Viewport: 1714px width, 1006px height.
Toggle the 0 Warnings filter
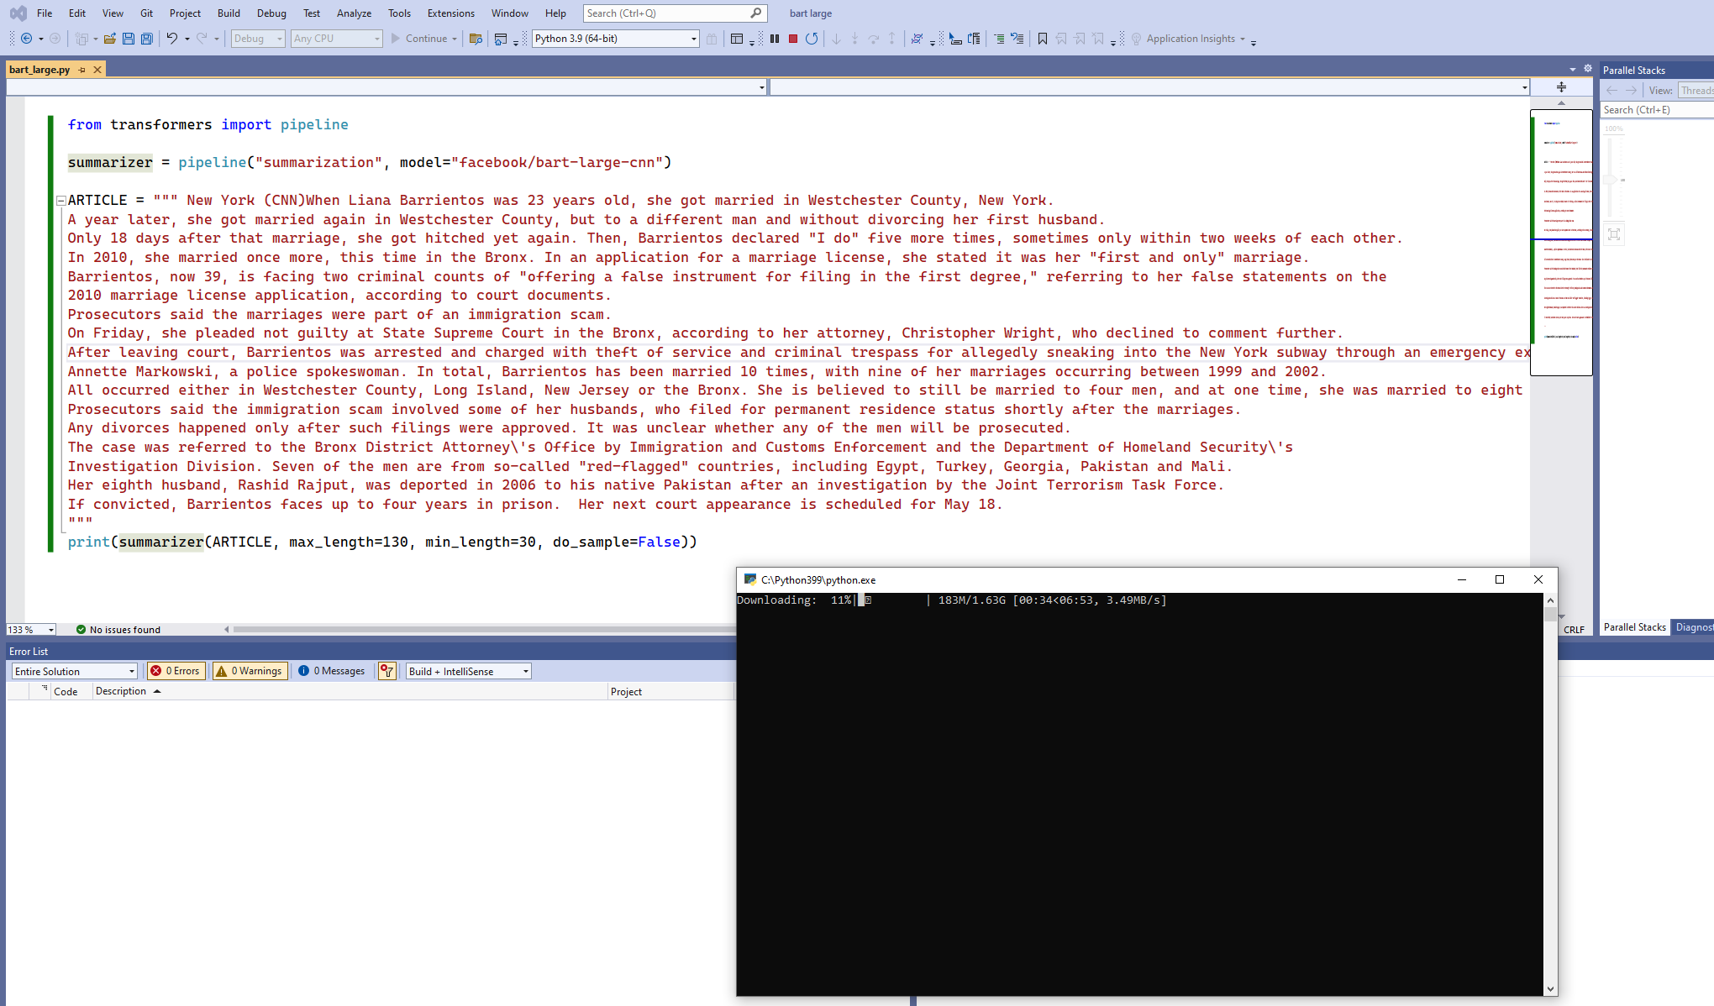pyautogui.click(x=250, y=671)
